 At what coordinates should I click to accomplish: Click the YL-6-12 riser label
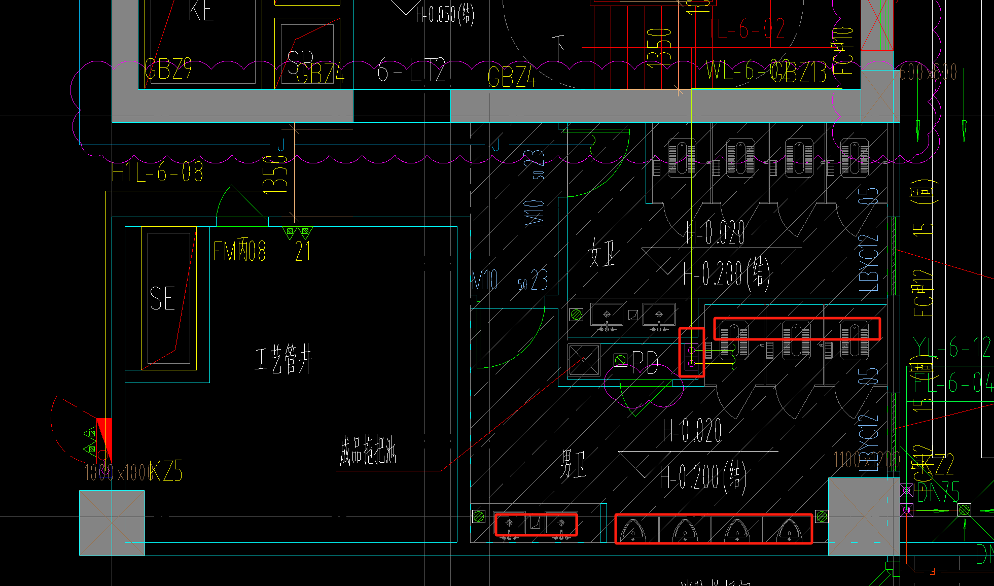952,348
